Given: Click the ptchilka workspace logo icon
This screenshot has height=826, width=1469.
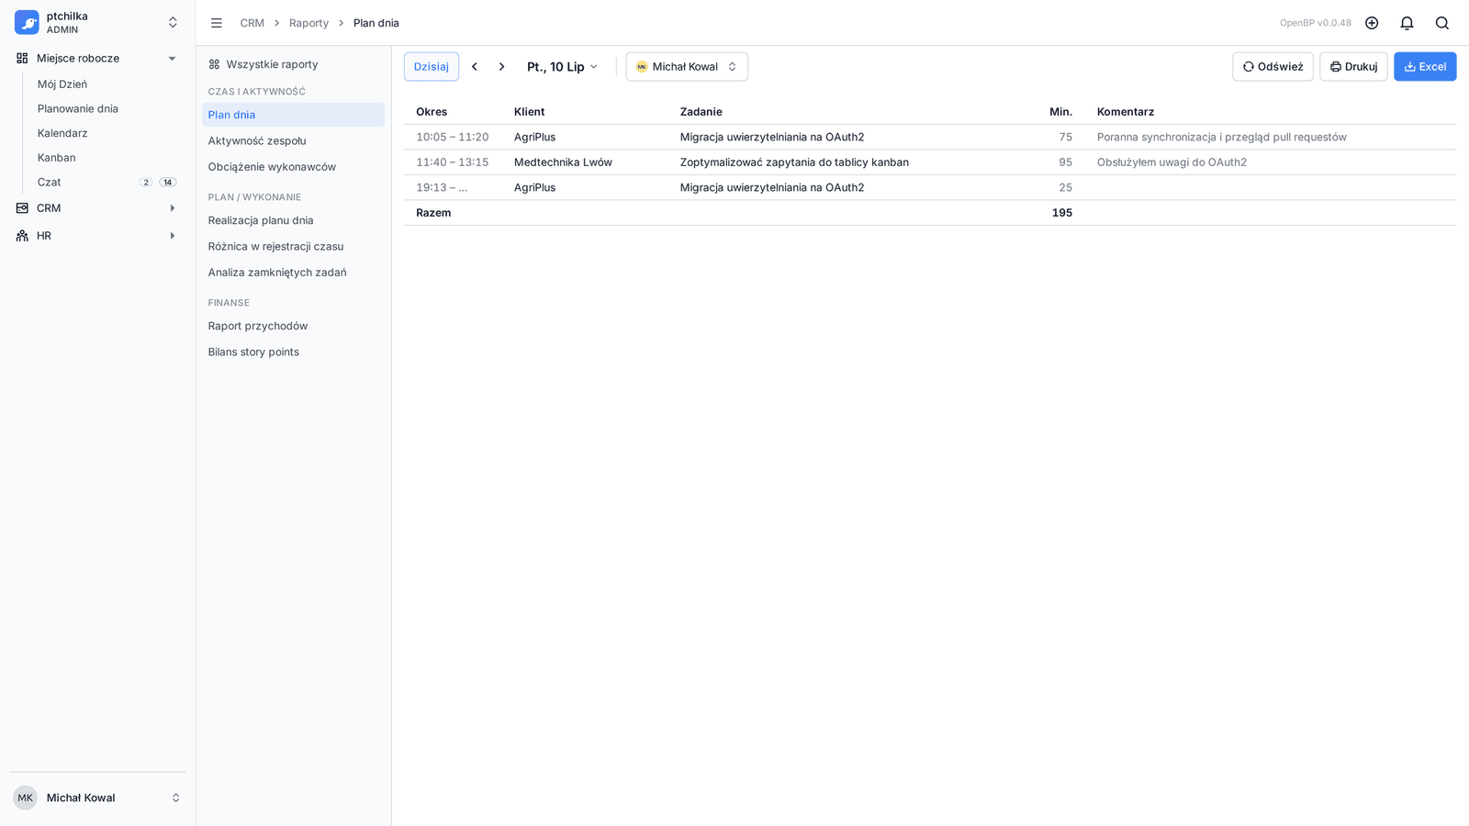Looking at the screenshot, I should (27, 22).
